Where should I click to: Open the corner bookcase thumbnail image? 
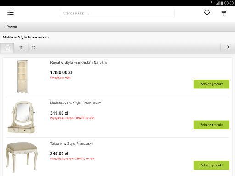[22, 77]
